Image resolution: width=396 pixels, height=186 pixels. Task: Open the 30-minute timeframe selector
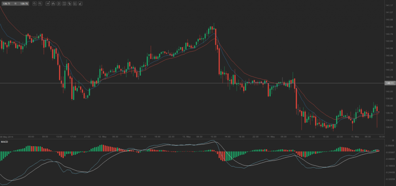coord(48,4)
